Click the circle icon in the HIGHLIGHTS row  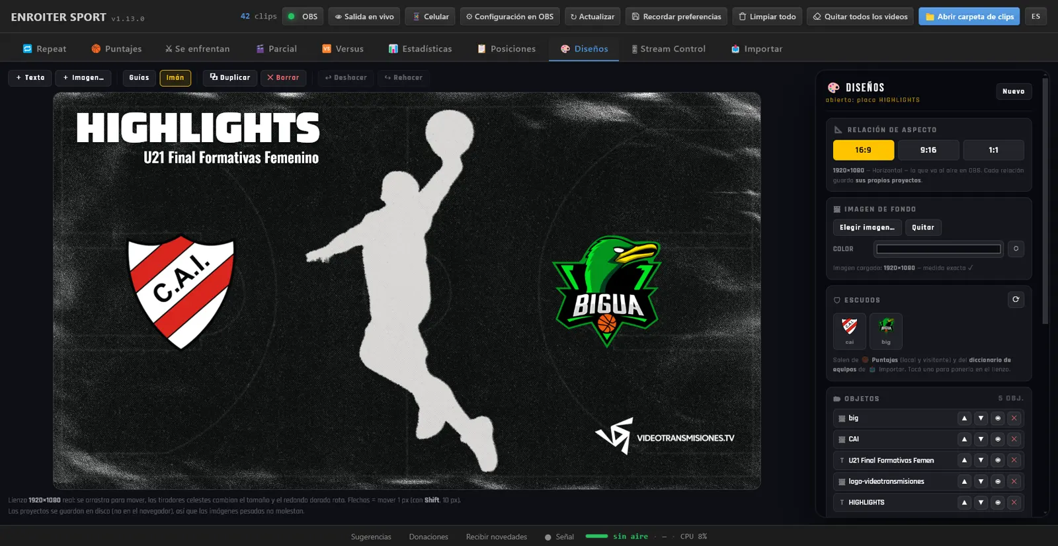[997, 503]
